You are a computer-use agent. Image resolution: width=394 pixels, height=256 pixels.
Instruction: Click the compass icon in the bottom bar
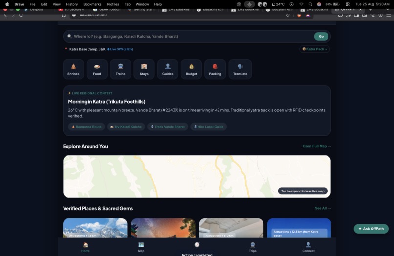[197, 244]
